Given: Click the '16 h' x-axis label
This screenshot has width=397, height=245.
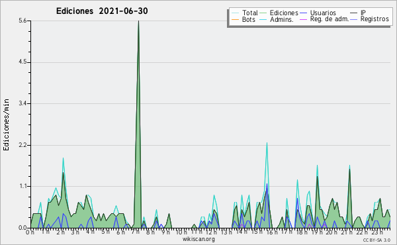Looking at the screenshot, I should (271, 232).
